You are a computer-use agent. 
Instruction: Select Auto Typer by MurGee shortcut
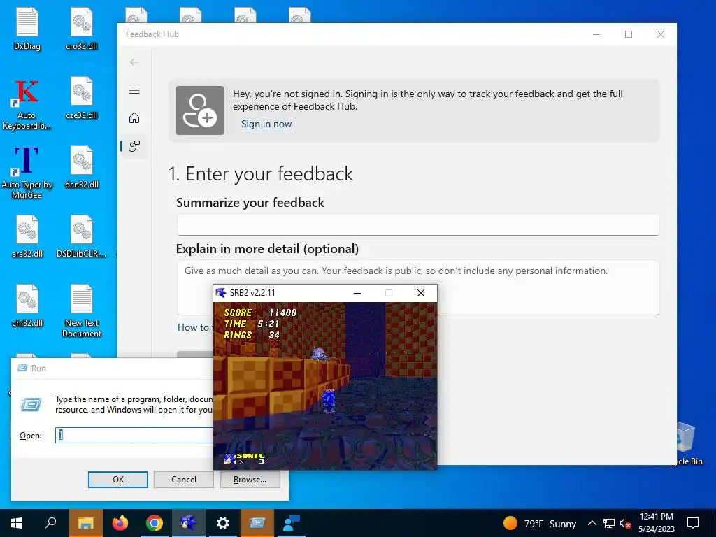(x=27, y=173)
